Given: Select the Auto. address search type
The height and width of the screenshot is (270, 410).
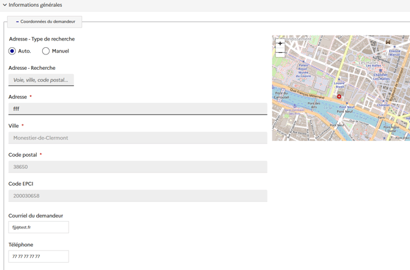Looking at the screenshot, I should [x=12, y=51].
